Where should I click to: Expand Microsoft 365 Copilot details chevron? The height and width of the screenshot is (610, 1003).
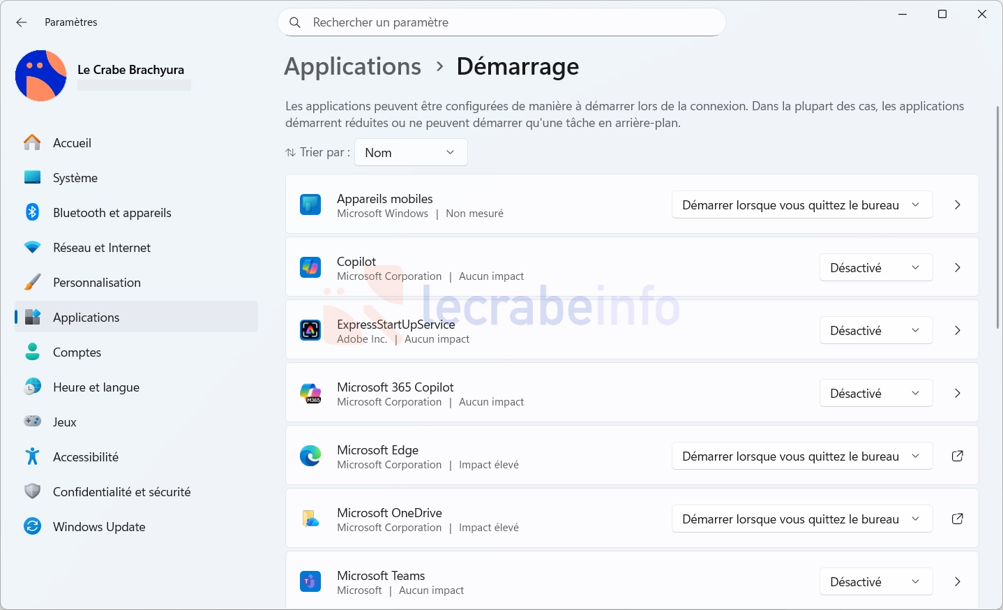[x=957, y=393]
